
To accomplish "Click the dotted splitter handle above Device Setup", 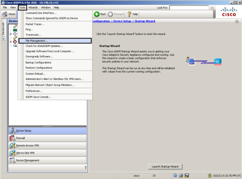I will click(47, 126).
